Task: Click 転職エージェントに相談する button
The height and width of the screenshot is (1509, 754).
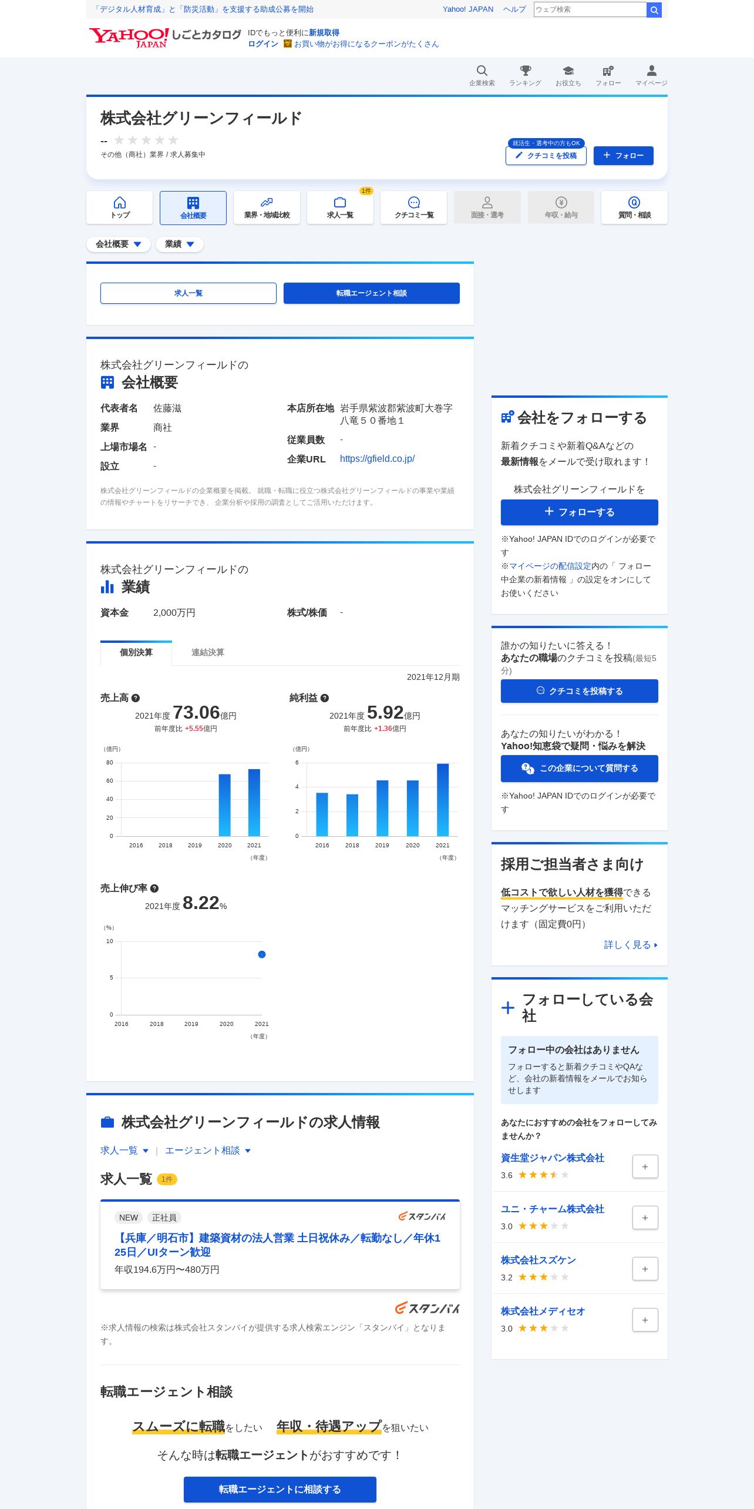Action: (x=280, y=1490)
